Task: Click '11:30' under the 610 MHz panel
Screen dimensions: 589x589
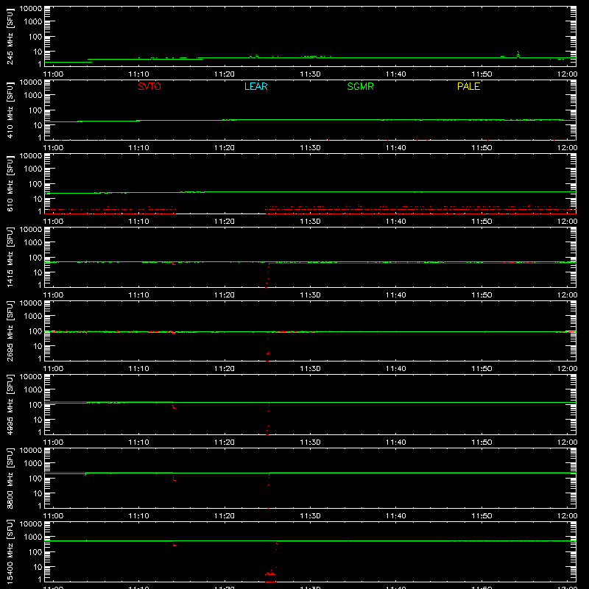Action: pos(310,222)
